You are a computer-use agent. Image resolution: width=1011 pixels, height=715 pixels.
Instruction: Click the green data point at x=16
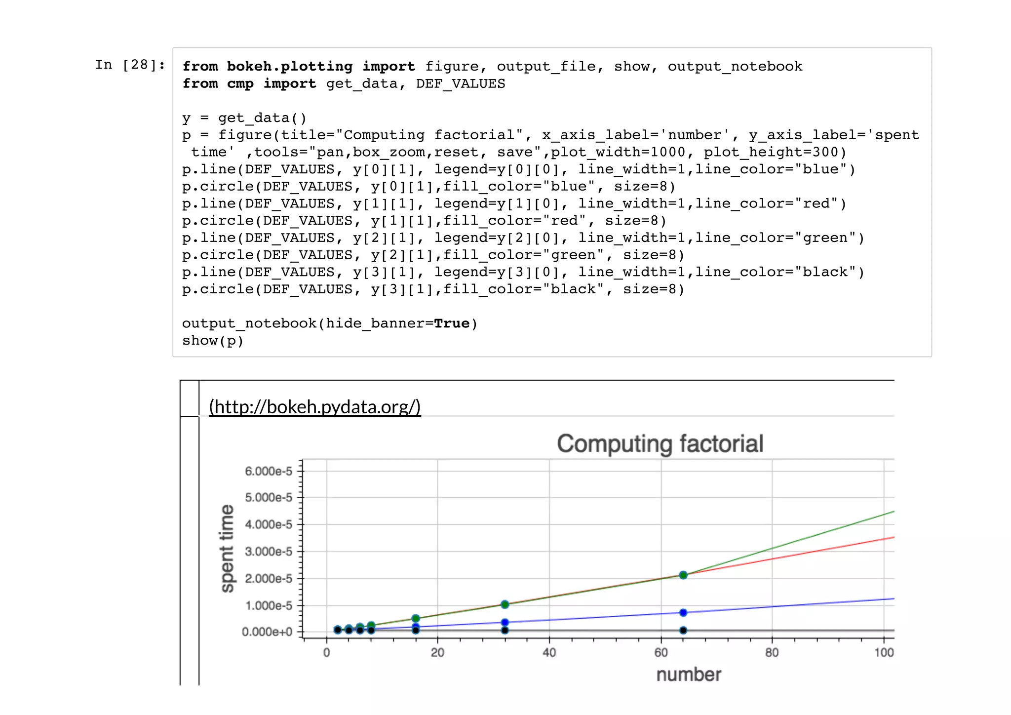click(x=416, y=618)
